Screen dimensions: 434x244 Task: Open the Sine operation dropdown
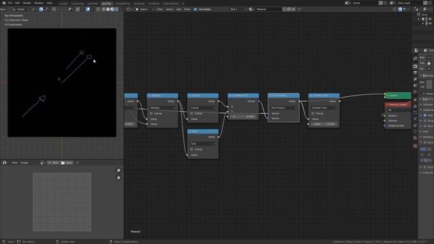pos(203,144)
